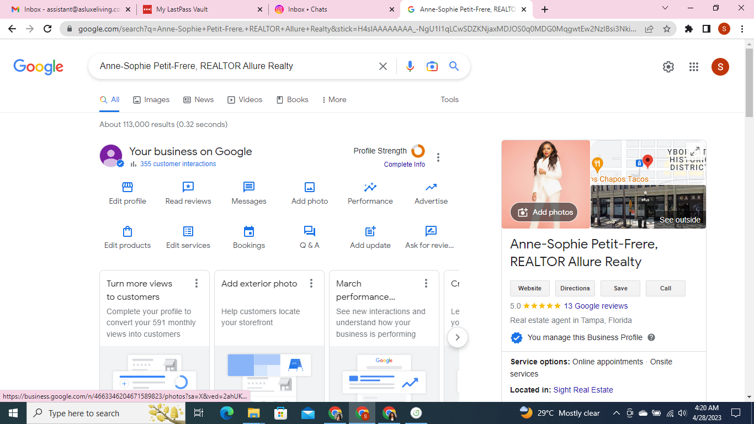This screenshot has height=424, width=754.
Task: Select the News search tab
Action: (198, 99)
